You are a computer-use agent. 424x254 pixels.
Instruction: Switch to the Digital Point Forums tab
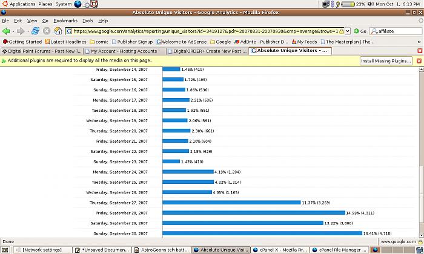coord(41,51)
